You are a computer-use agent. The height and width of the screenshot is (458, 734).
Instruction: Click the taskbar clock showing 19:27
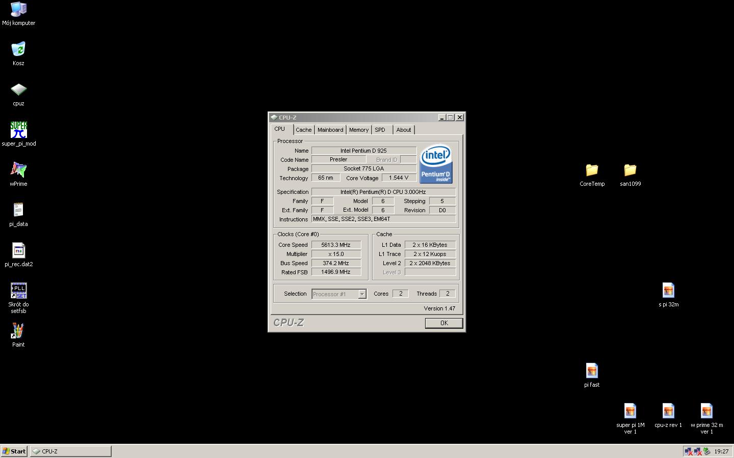721,451
